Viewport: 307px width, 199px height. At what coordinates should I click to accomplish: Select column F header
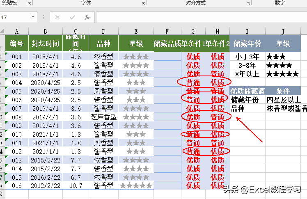click(x=167, y=31)
